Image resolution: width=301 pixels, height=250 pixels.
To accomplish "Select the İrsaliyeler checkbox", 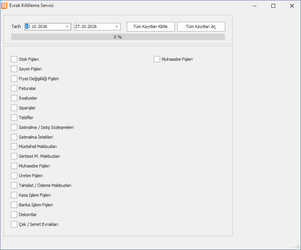I will [14, 98].
